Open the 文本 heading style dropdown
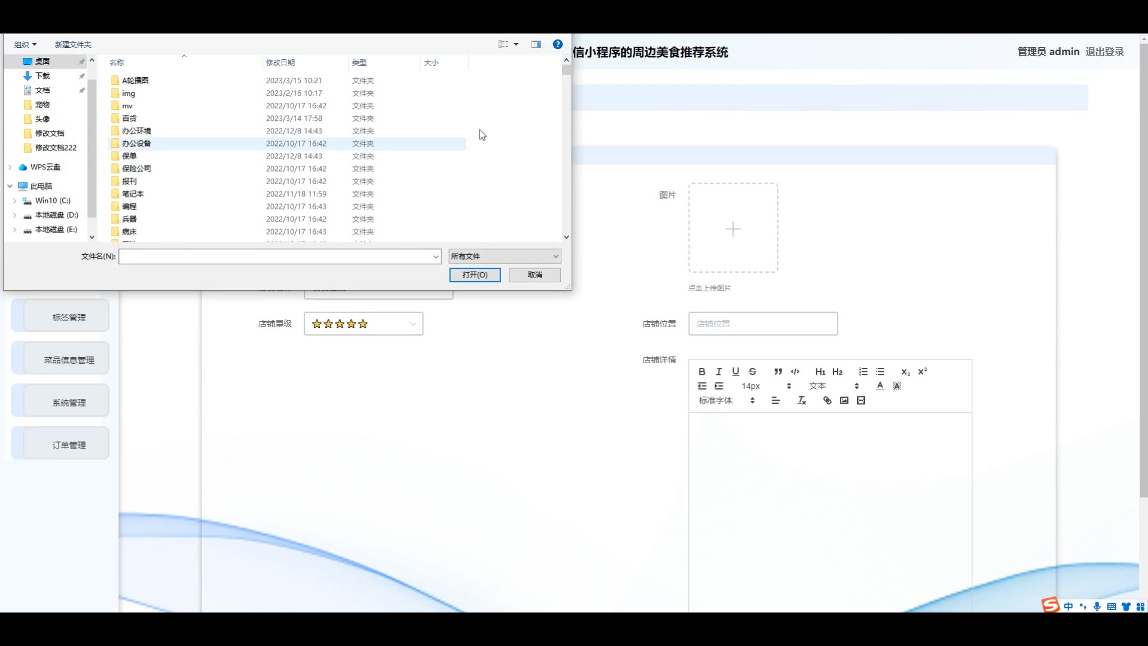 [x=833, y=386]
